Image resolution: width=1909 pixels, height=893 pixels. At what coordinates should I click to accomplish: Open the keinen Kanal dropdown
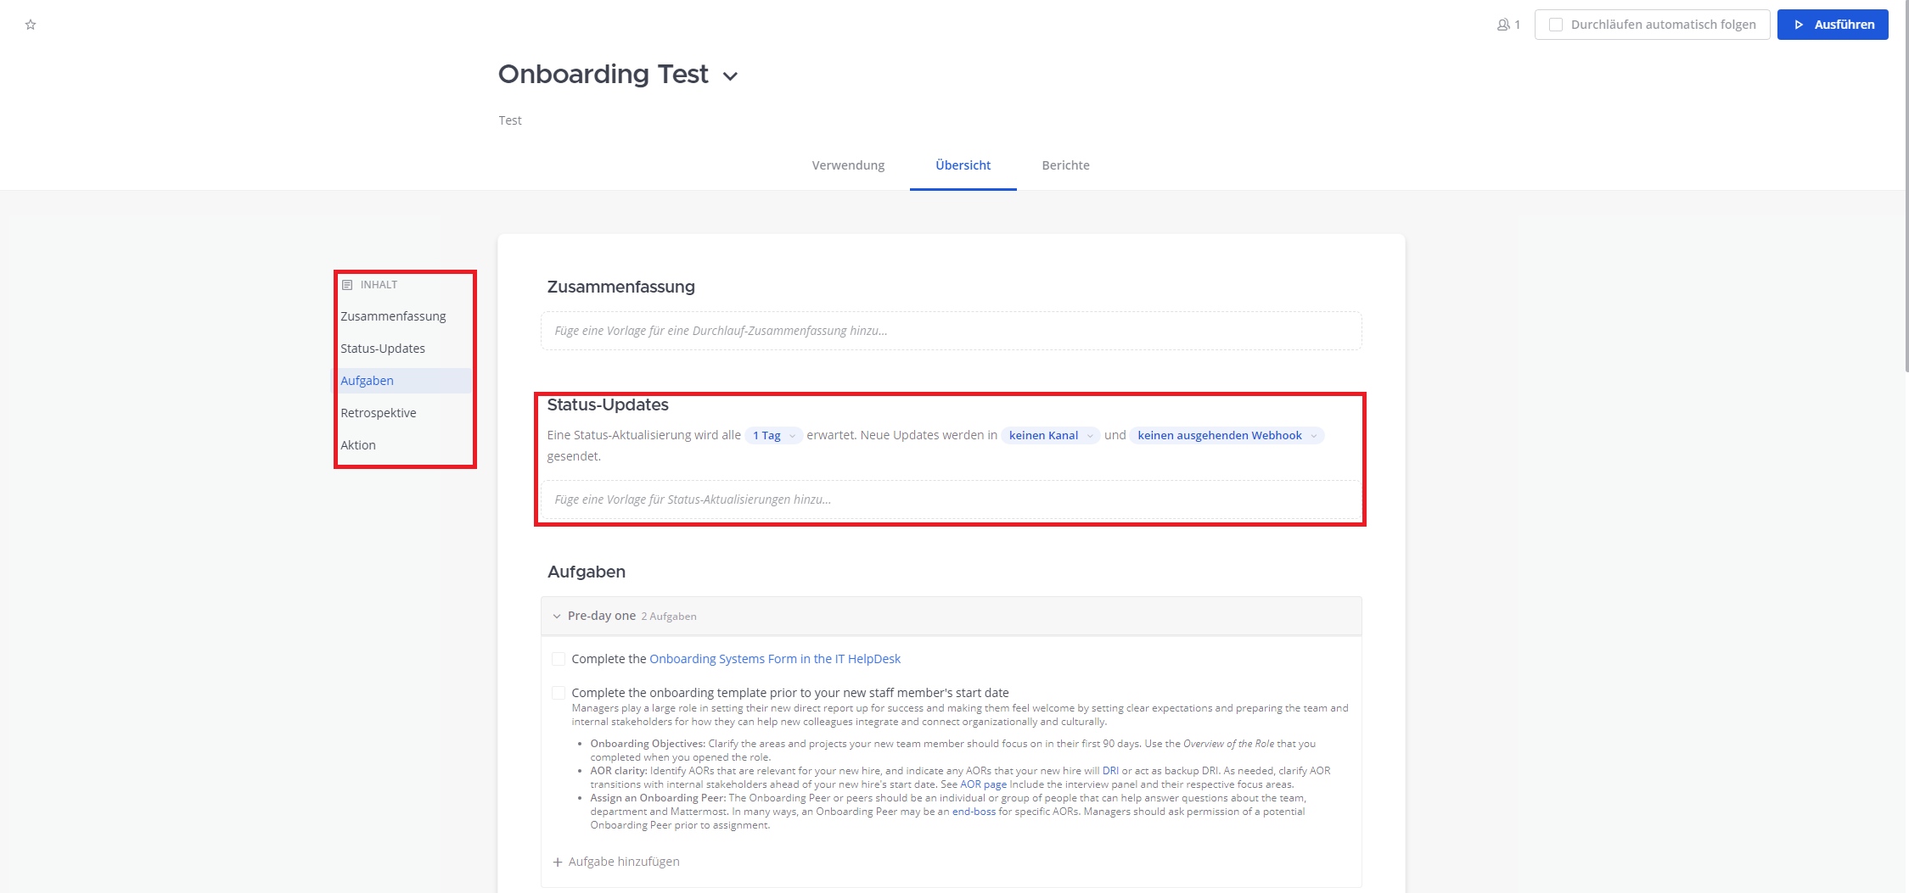tap(1050, 436)
